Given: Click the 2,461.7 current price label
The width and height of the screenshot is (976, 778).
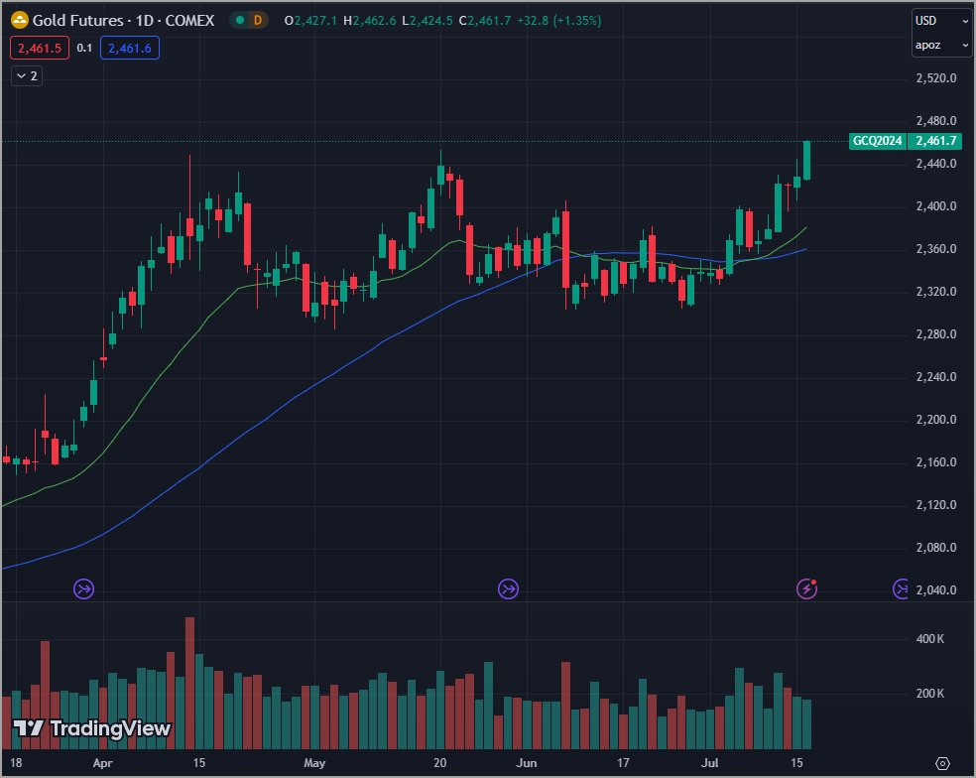Looking at the screenshot, I should click(935, 141).
